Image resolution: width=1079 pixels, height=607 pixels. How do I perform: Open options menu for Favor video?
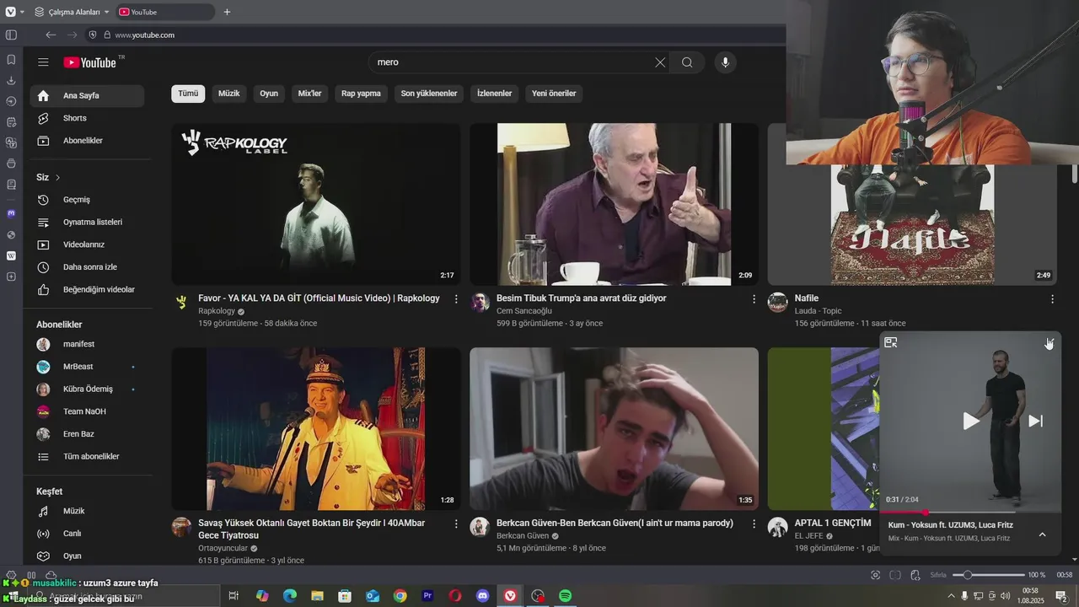pos(456,299)
